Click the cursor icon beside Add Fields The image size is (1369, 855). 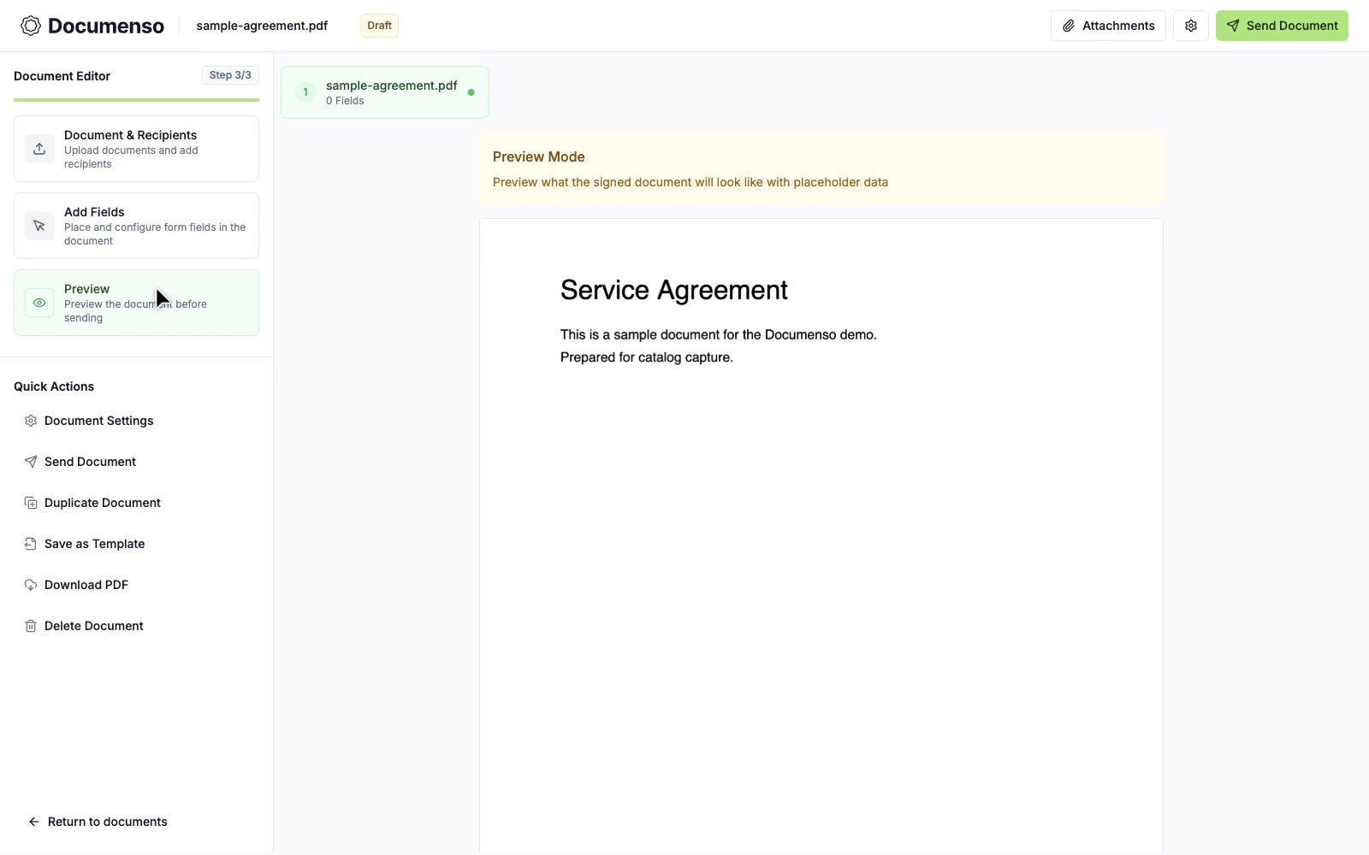[x=39, y=226]
